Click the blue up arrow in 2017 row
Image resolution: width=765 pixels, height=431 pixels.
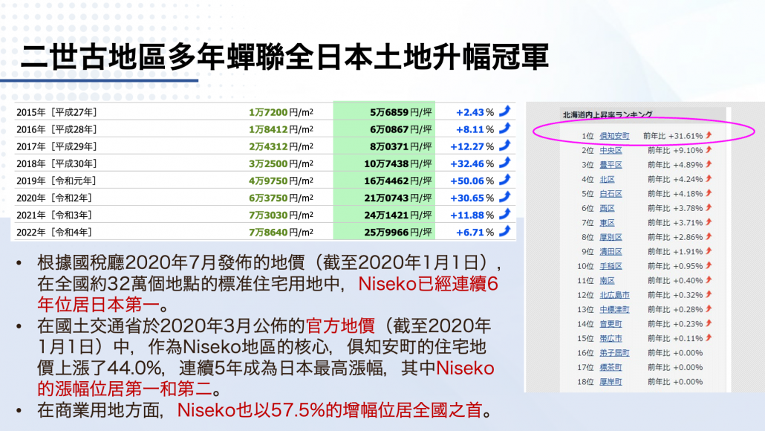click(x=505, y=145)
